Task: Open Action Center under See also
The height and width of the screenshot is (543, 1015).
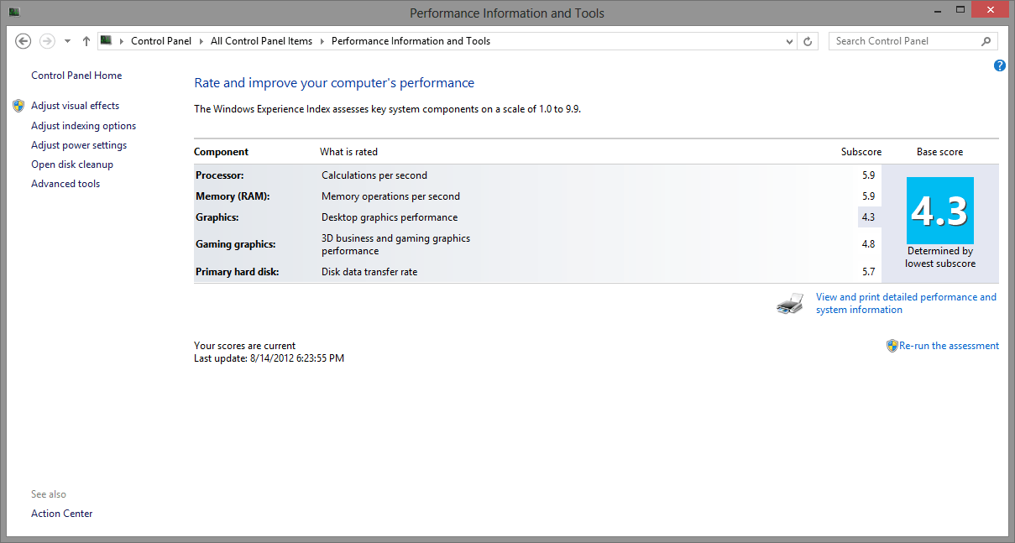Action: click(x=62, y=514)
